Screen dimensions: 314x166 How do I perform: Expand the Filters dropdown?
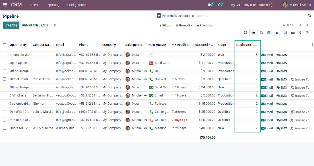pyautogui.click(x=165, y=25)
